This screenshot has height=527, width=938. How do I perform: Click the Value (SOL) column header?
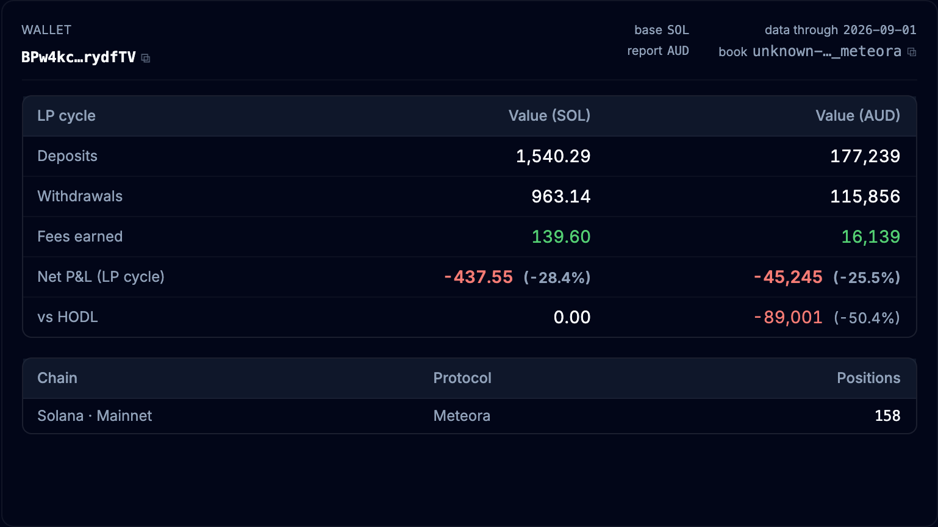coord(550,116)
